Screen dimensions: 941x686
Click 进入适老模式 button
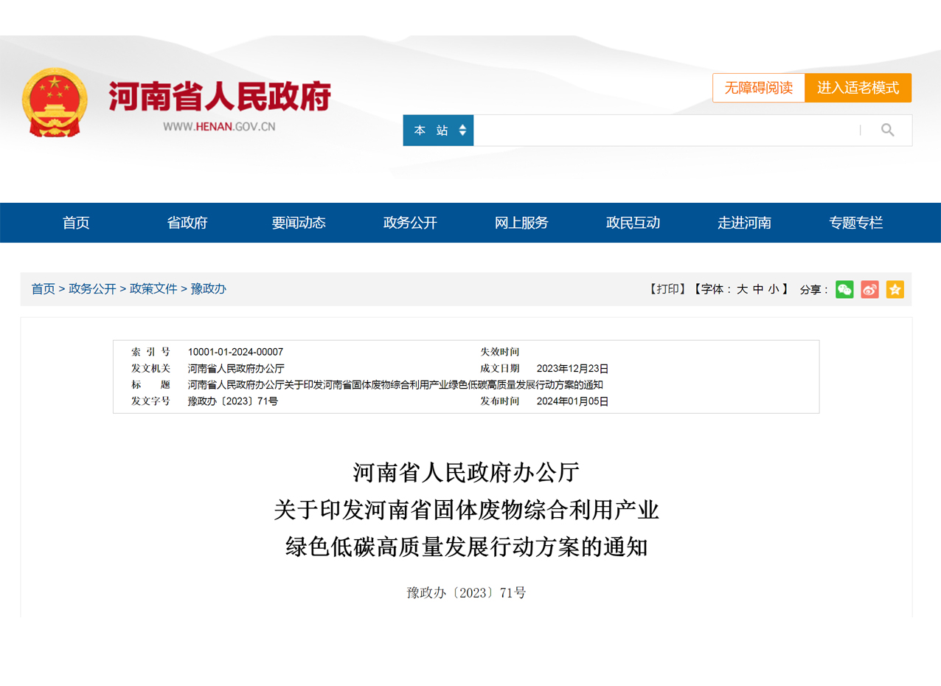[858, 88]
